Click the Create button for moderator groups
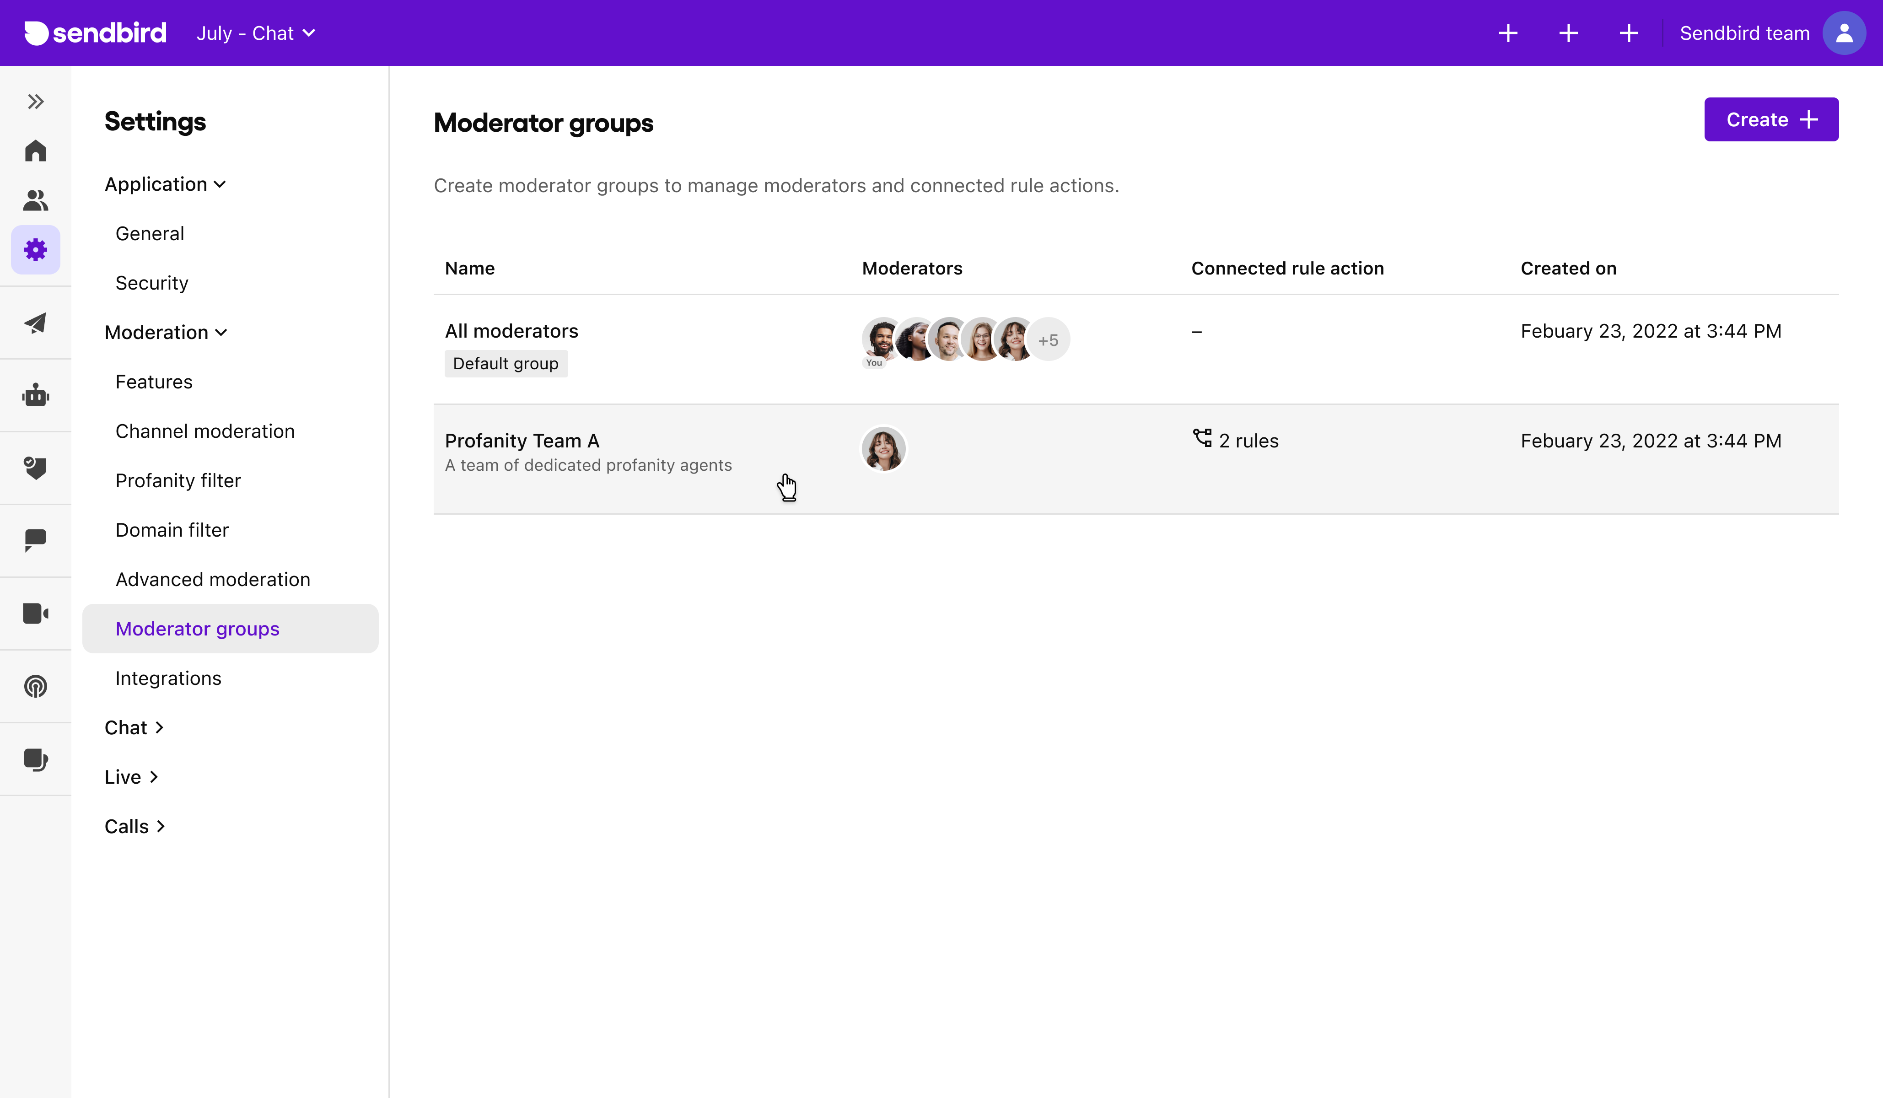The height and width of the screenshot is (1098, 1883). 1770,119
